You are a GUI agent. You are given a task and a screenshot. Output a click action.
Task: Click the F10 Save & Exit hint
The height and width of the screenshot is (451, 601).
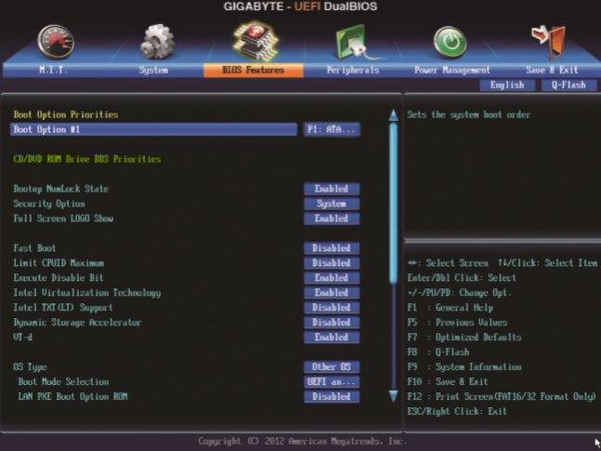(448, 382)
